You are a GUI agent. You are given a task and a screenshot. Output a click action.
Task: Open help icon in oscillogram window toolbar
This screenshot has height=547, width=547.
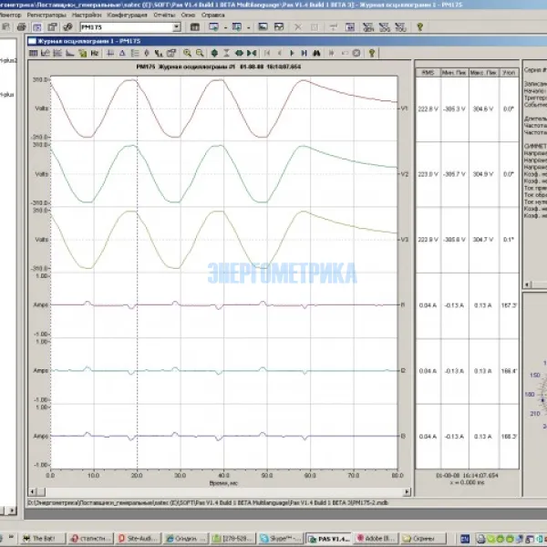click(x=372, y=53)
